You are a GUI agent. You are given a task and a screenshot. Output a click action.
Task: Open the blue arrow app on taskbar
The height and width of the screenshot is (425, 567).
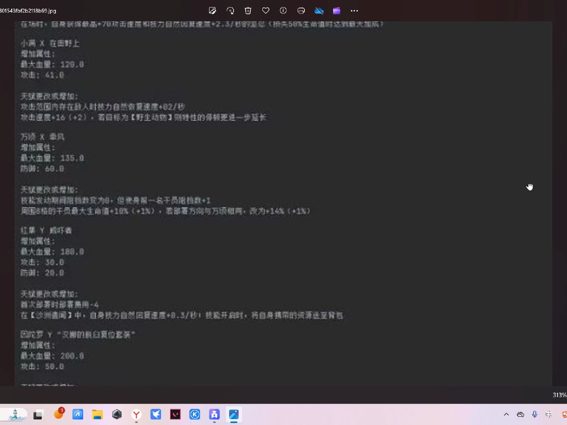tap(78, 414)
